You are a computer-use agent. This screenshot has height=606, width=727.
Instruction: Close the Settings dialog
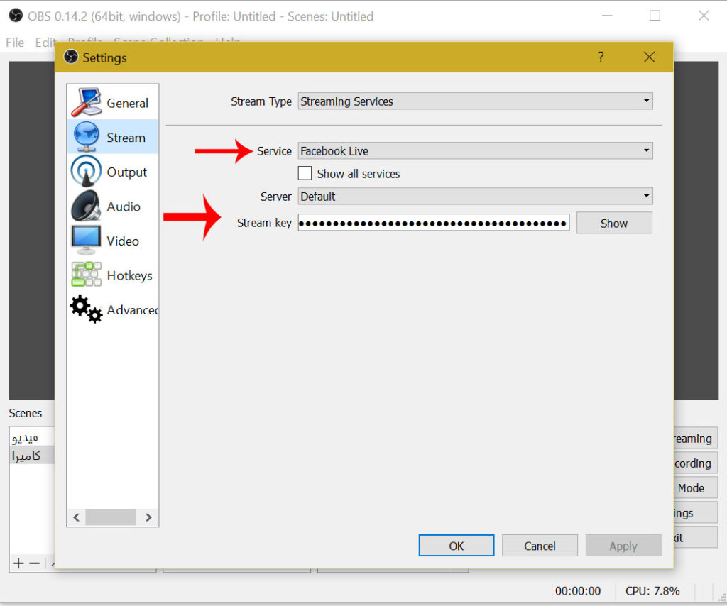pyautogui.click(x=649, y=57)
